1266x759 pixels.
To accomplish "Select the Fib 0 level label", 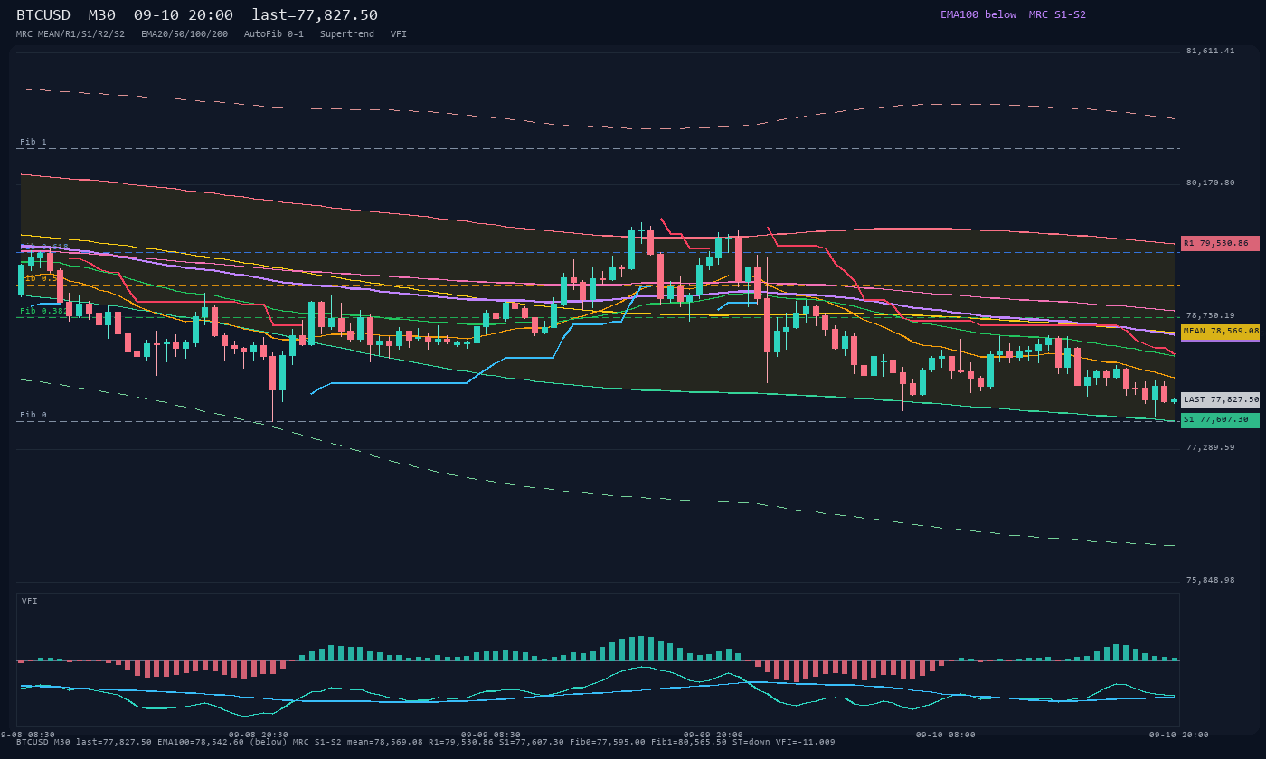I will [33, 416].
